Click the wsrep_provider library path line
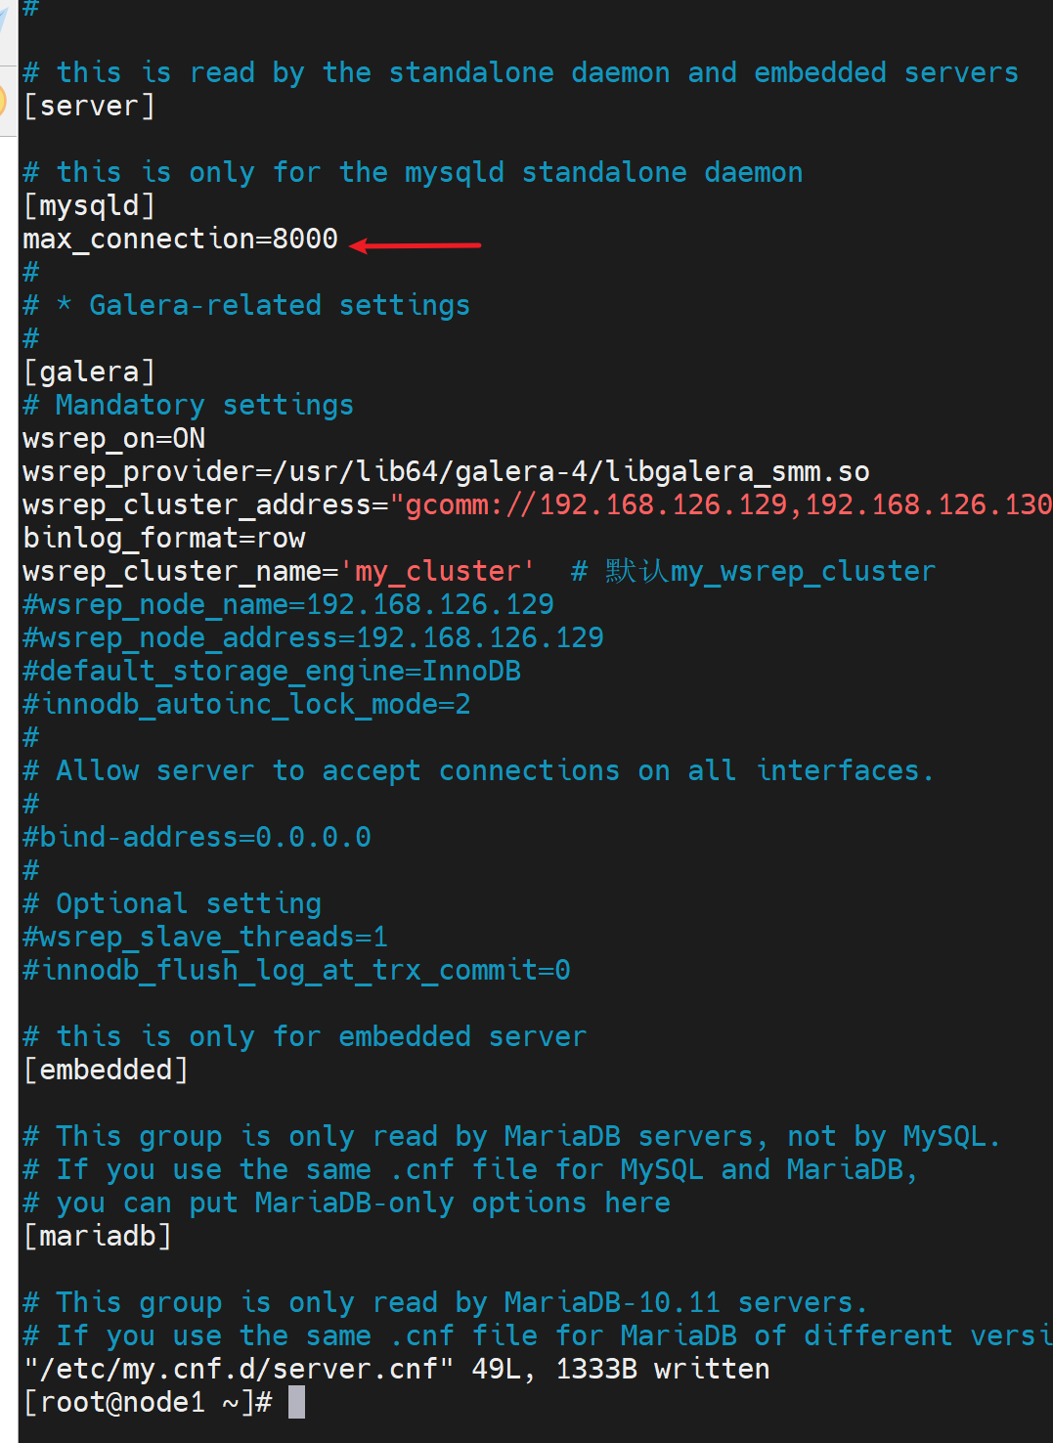 point(446,471)
